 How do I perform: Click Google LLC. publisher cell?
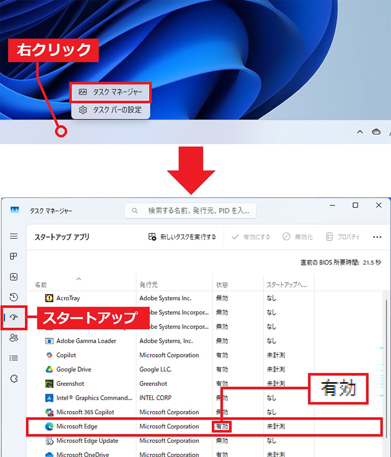coord(155,369)
